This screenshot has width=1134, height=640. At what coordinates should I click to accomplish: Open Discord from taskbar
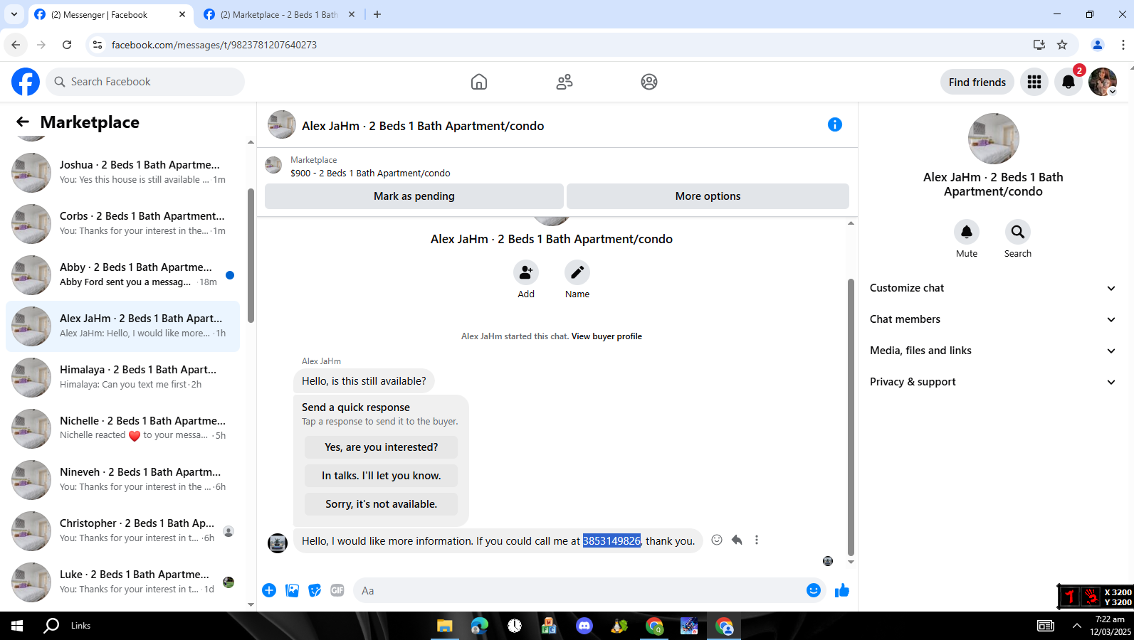[x=584, y=626]
